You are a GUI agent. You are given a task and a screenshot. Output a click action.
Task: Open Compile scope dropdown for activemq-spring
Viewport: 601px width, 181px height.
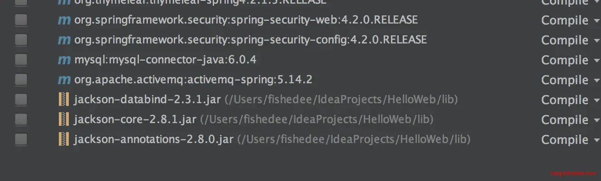tap(570, 80)
